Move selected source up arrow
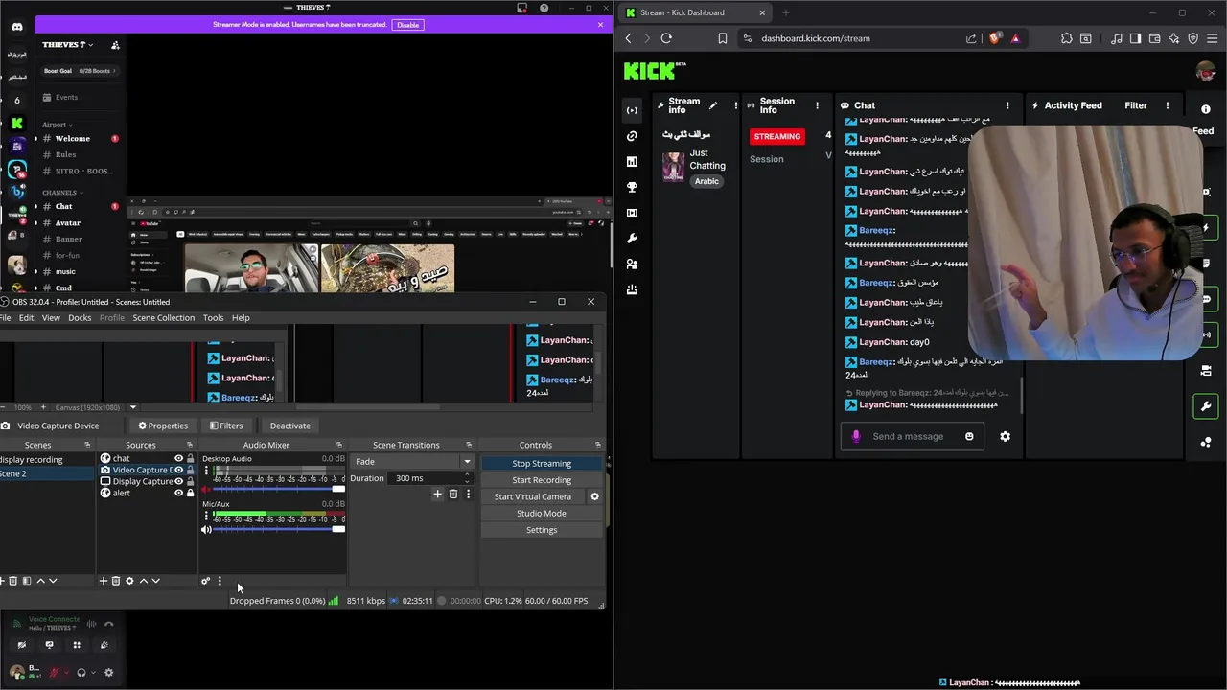The width and height of the screenshot is (1227, 690). click(x=144, y=581)
